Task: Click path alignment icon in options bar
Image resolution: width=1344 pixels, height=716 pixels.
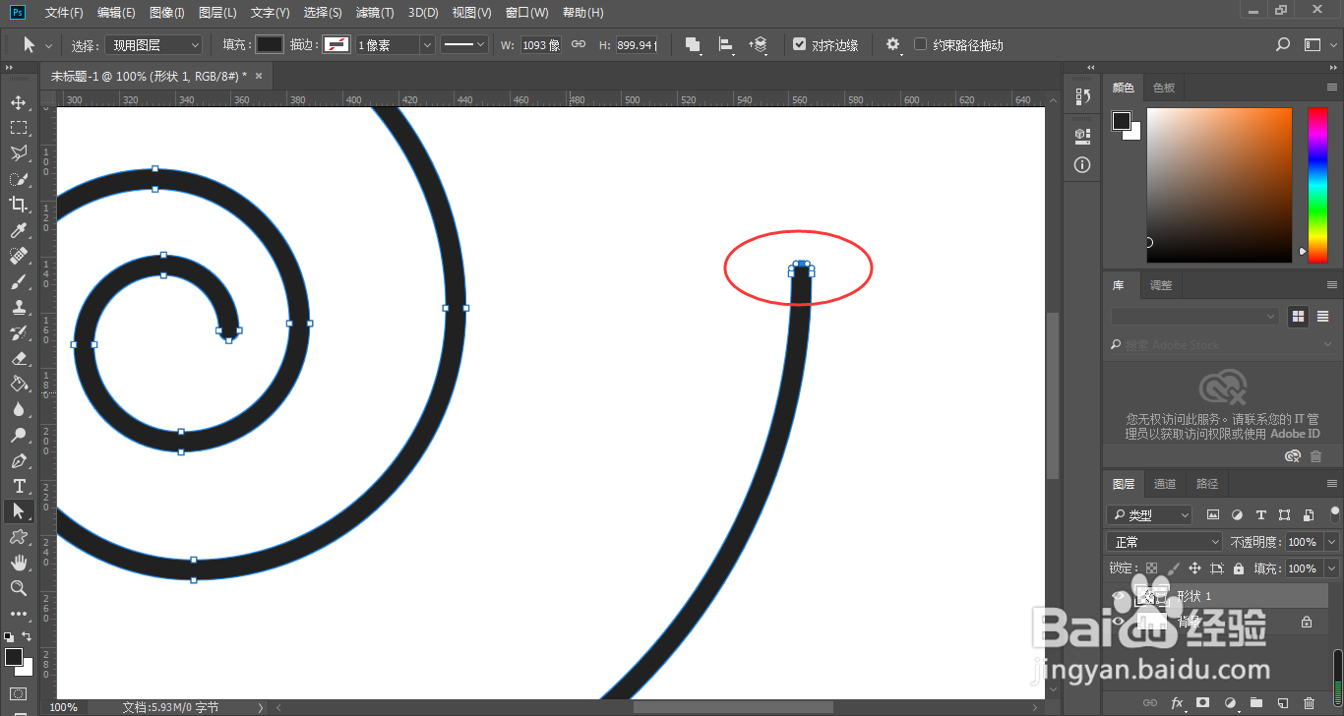Action: [x=726, y=45]
